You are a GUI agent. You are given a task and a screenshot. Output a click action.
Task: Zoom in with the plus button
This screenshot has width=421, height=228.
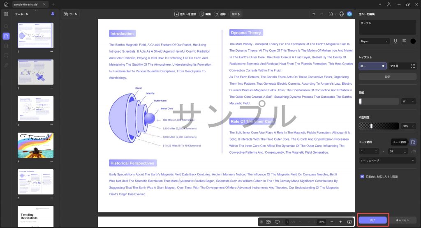(340, 222)
